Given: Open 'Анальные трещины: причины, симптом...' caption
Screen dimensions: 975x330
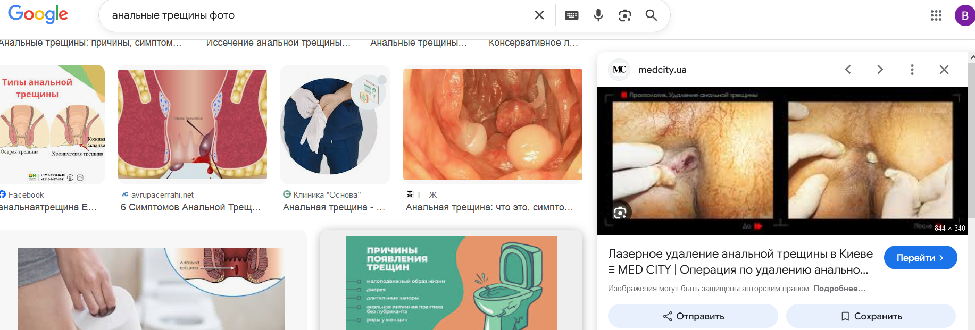Looking at the screenshot, I should [x=90, y=43].
